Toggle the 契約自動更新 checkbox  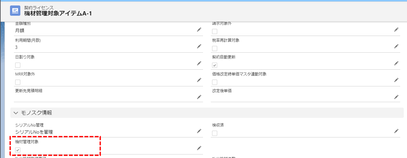click(215, 65)
